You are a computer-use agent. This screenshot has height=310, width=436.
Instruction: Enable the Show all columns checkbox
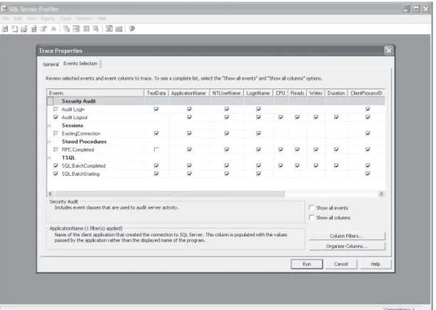click(312, 217)
